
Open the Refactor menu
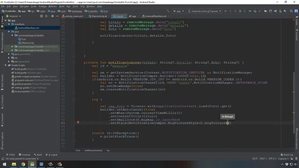52,6
